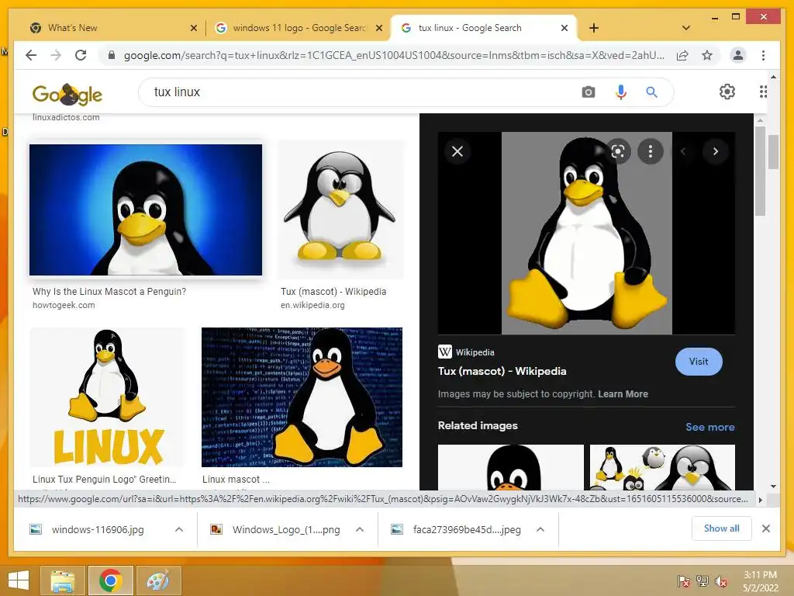Screen dimensions: 794x596
Task: Show next image in preview panel
Action: coord(716,151)
